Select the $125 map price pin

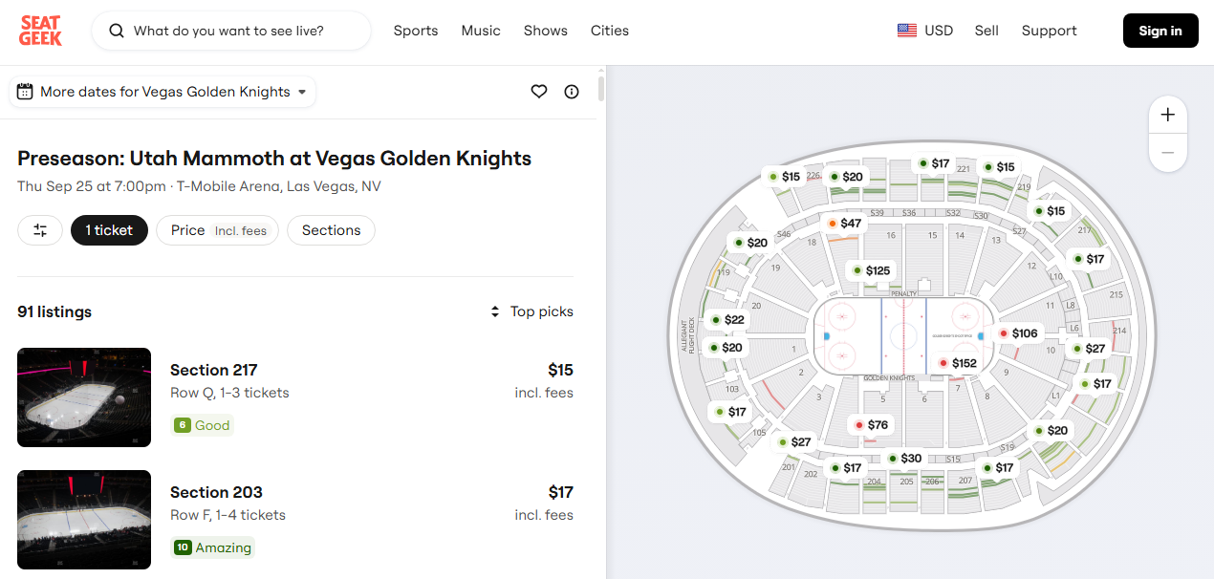click(871, 270)
